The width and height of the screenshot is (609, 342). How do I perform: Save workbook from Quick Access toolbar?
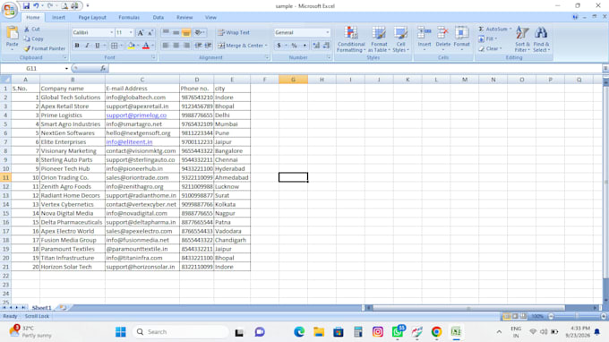pos(26,6)
